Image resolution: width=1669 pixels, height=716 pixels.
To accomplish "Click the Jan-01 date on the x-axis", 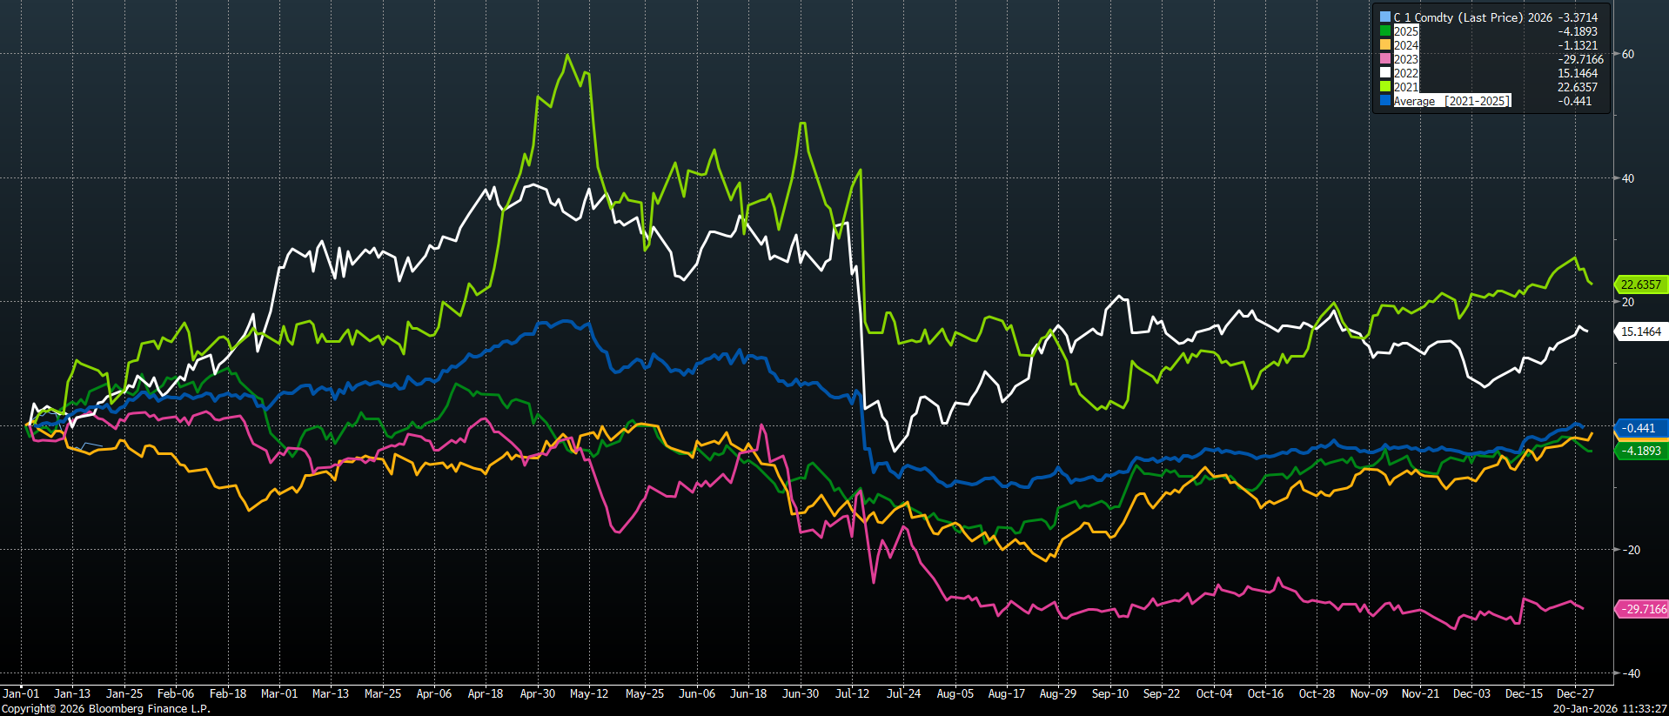I will tap(21, 693).
